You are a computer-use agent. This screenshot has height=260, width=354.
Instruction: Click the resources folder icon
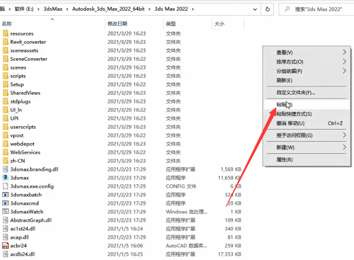[x=6, y=33]
